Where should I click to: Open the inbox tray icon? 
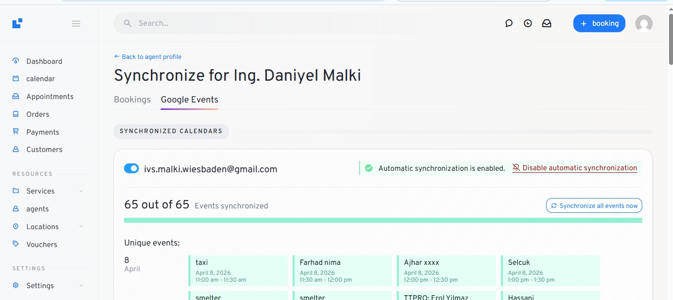[547, 23]
